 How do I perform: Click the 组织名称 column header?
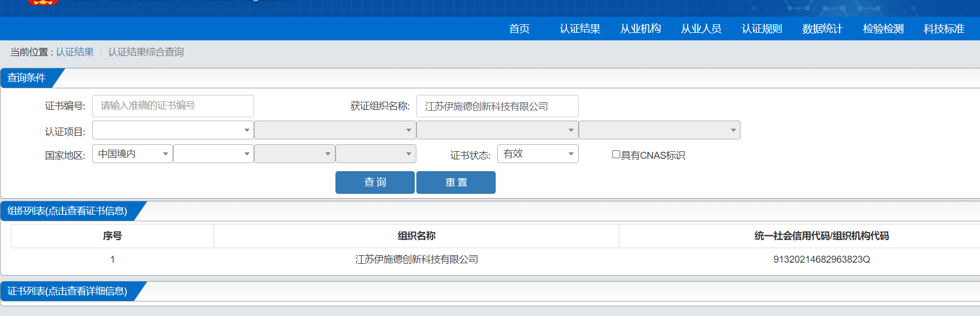[x=416, y=236]
